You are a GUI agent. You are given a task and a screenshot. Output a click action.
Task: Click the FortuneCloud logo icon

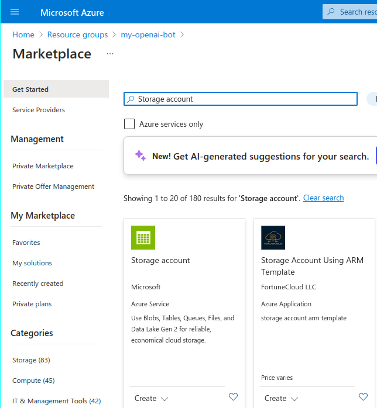pos(273,237)
